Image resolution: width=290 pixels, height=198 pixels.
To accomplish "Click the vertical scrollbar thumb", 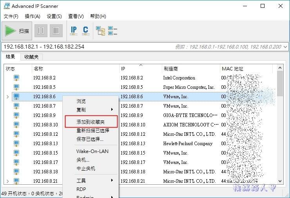I will pyautogui.click(x=280, y=83).
